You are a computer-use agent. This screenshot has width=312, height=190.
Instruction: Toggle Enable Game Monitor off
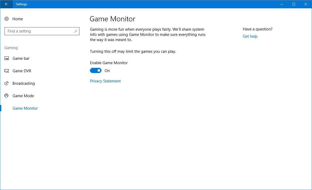(x=95, y=70)
